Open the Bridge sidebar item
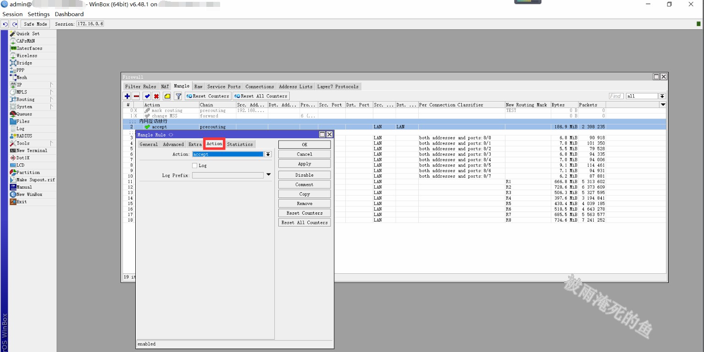The height and width of the screenshot is (352, 704). 24,63
